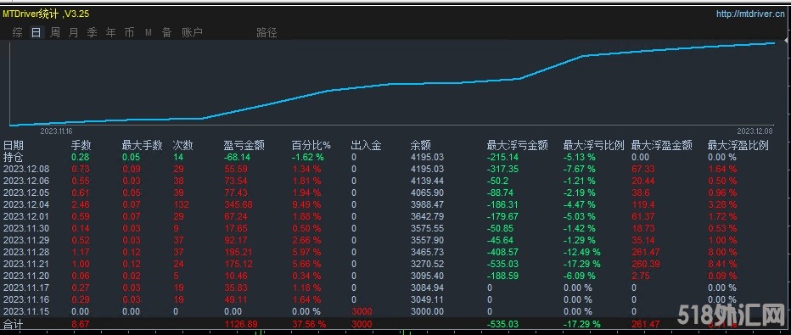
Task: Select the 2023.11.16 date row
Action: [26, 299]
